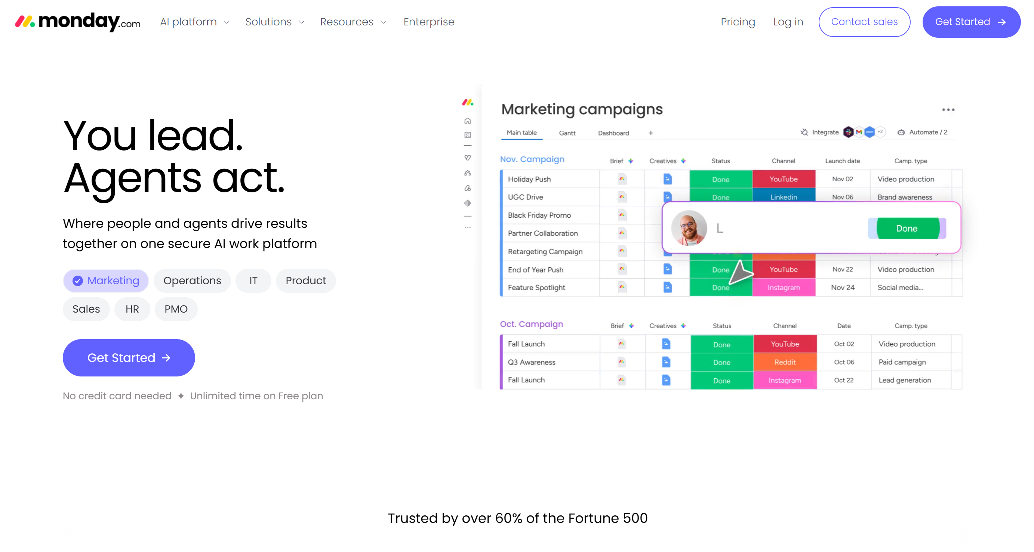
Task: Switch to the Gantt tab
Action: pyautogui.click(x=567, y=133)
